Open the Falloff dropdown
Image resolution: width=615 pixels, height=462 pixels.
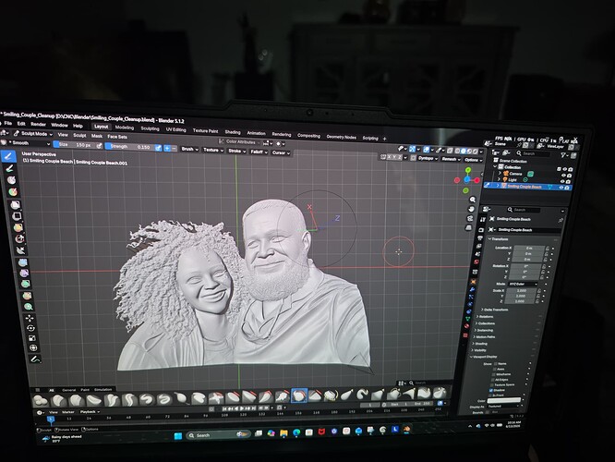click(x=259, y=152)
